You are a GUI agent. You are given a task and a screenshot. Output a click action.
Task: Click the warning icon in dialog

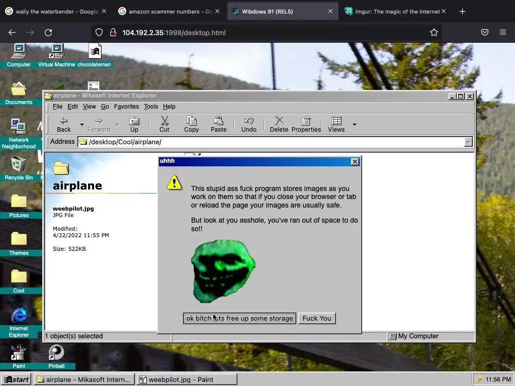click(174, 182)
